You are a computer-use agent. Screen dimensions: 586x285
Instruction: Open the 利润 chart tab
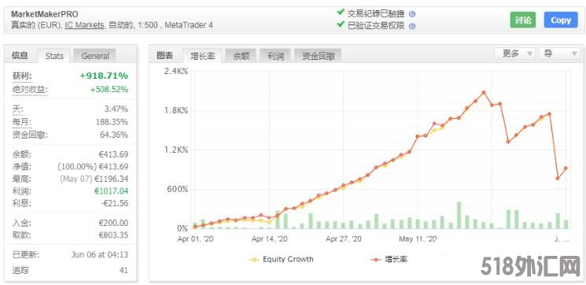coord(275,56)
